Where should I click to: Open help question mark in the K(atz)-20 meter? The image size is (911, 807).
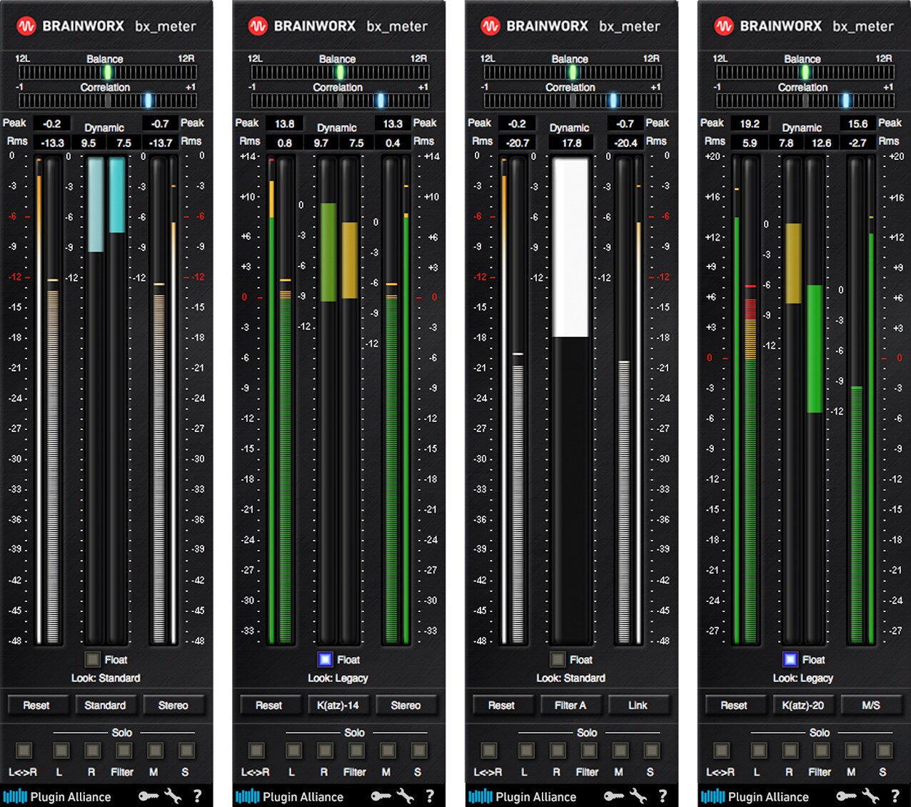coord(895,796)
